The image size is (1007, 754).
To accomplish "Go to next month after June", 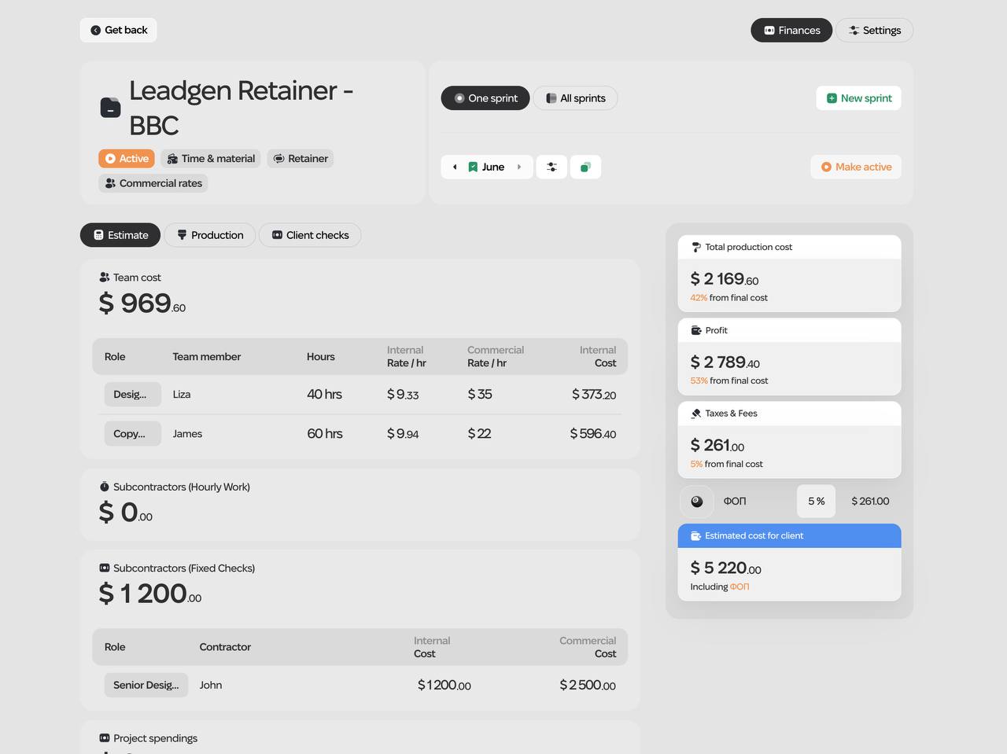I will point(519,167).
